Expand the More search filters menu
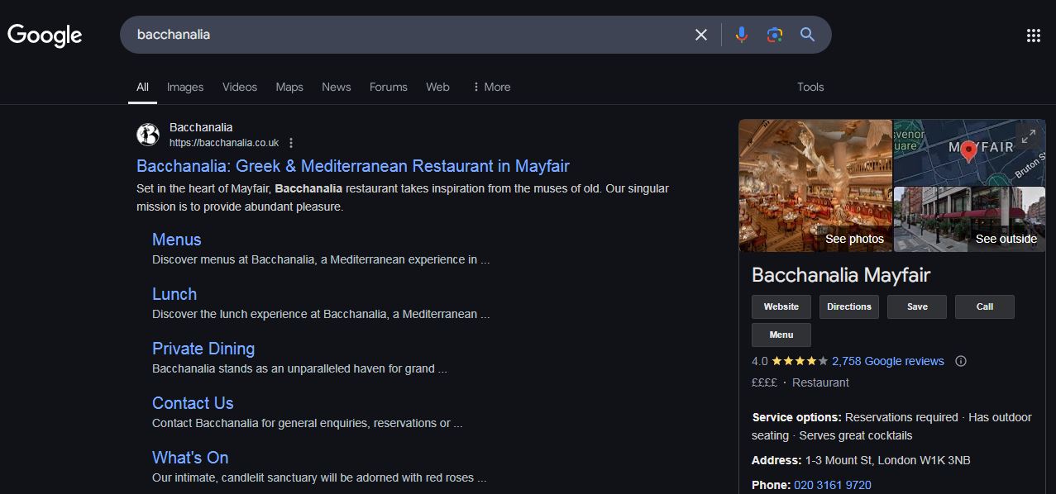 491,87
